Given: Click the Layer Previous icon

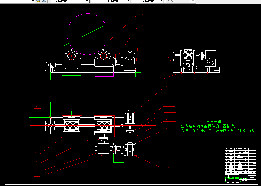Looking at the screenshot, I should (x=44, y=1).
